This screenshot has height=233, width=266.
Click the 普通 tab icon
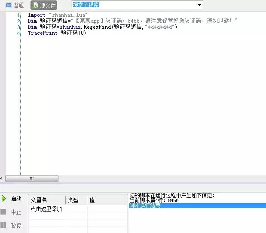click(9, 6)
